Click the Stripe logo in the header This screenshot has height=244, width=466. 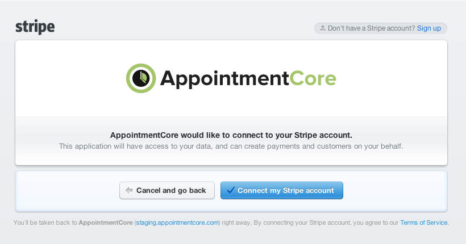pos(35,27)
